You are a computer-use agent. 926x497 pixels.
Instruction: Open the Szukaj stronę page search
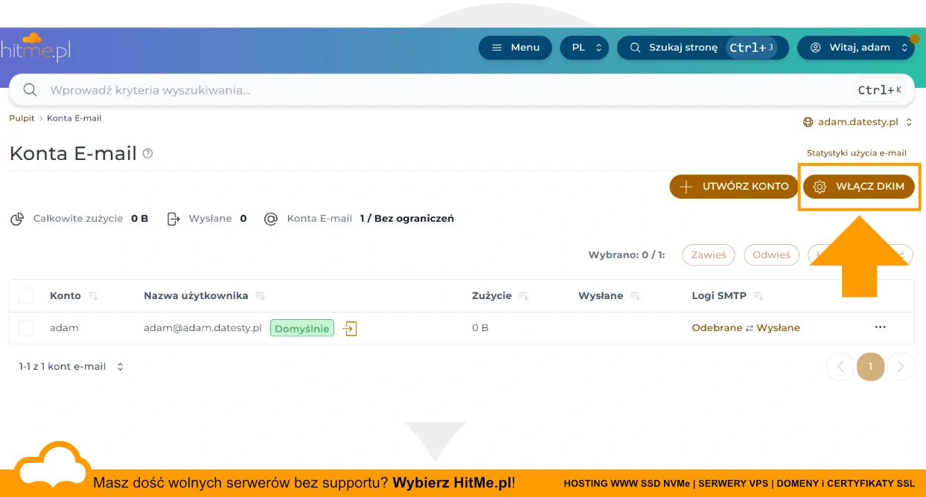click(703, 48)
